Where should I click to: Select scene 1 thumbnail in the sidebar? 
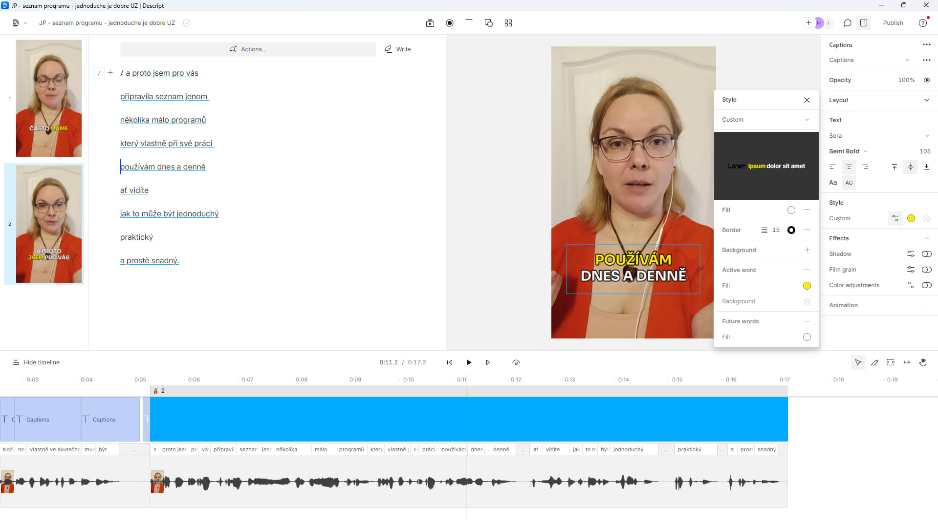click(x=48, y=98)
